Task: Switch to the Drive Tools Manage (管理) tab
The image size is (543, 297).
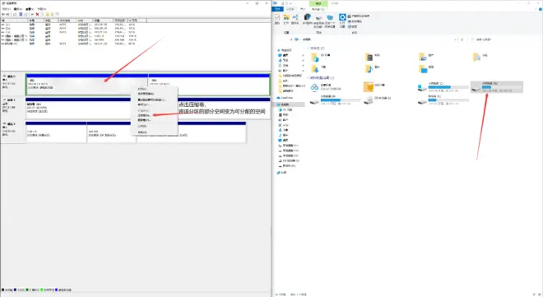Action: pos(318,9)
